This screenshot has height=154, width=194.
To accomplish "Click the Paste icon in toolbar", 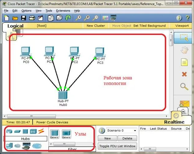I will click(x=59, y=18).
